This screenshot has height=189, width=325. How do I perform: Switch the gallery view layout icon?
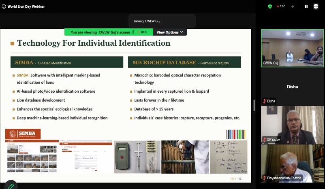[306, 6]
